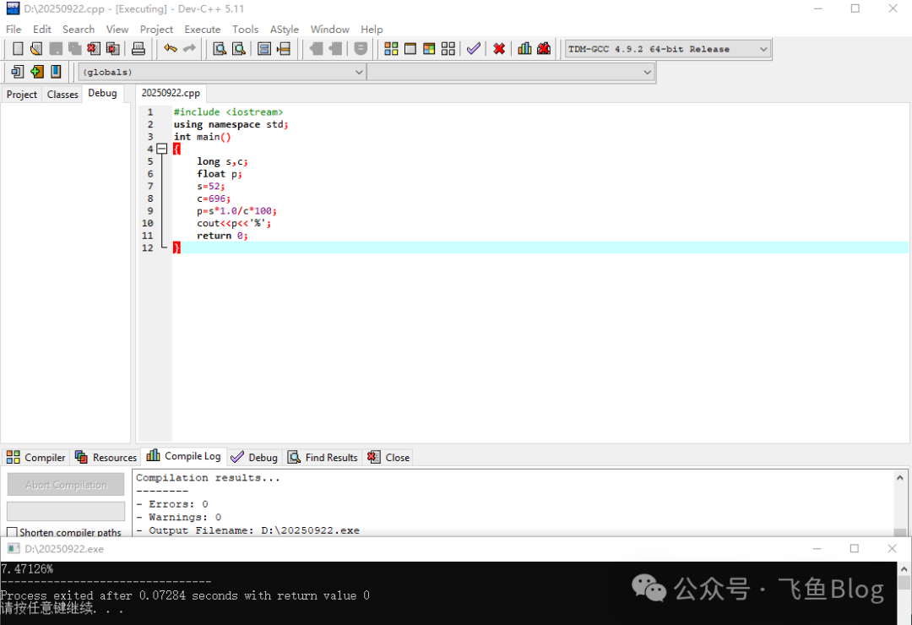Viewport: 912px width, 625px height.
Task: Open the AStyle menu
Action: [x=285, y=29]
